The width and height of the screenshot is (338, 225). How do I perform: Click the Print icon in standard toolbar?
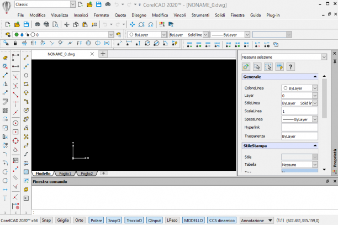38,24
